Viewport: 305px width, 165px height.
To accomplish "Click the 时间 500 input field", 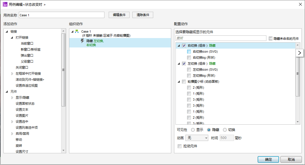I will pyautogui.click(x=227, y=138).
